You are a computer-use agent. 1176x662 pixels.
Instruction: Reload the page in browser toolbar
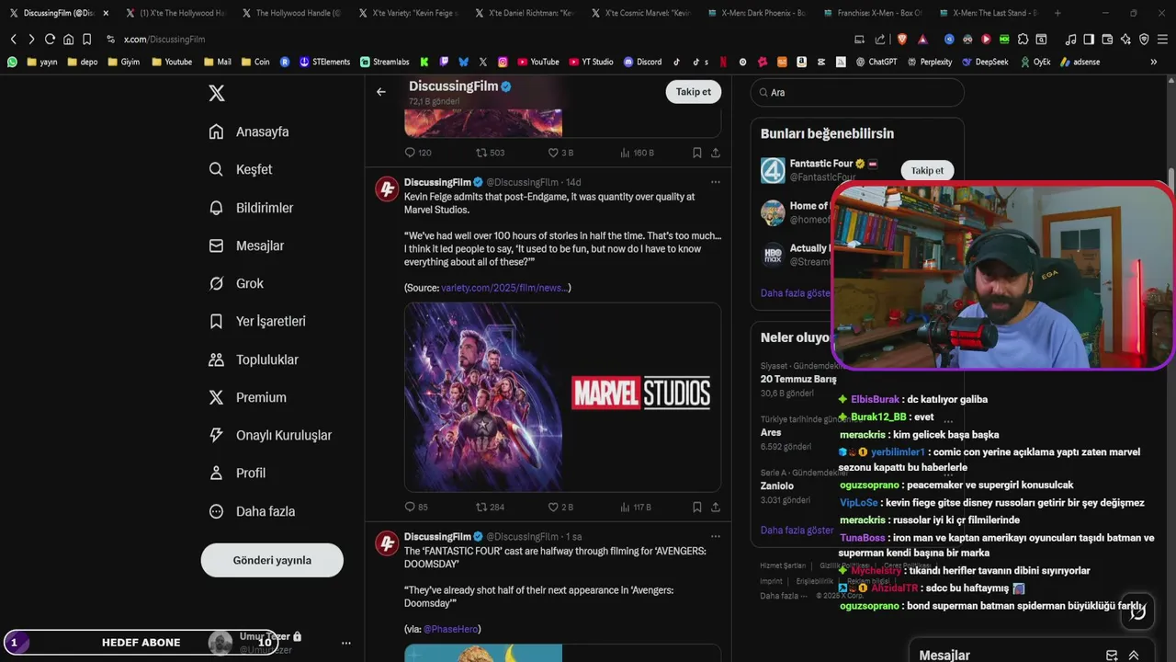(50, 40)
